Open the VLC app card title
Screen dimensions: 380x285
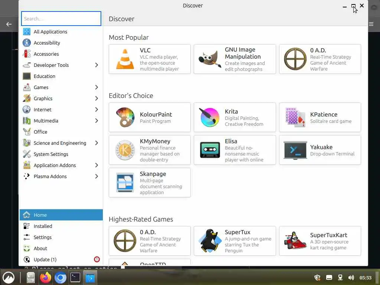145,50
